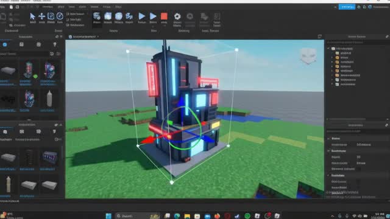Click the blue button in top-right corner
Viewport: 390px width, 219px height.
pos(347,7)
